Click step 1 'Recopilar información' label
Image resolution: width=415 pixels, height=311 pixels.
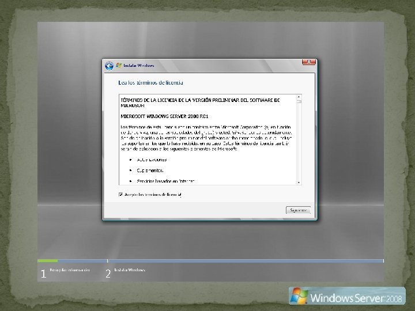point(70,270)
